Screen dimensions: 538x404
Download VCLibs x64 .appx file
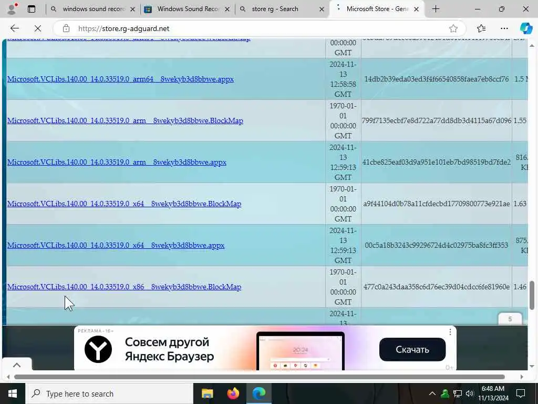coord(116,245)
